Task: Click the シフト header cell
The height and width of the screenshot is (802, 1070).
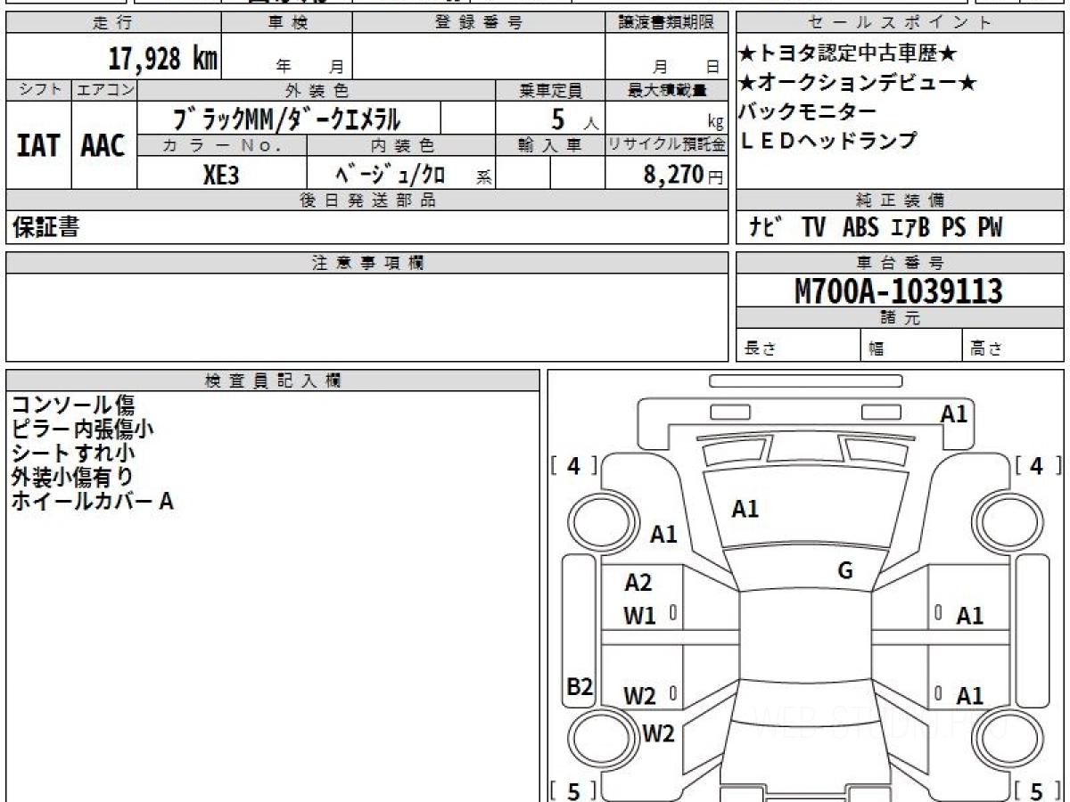Action: pyautogui.click(x=38, y=90)
